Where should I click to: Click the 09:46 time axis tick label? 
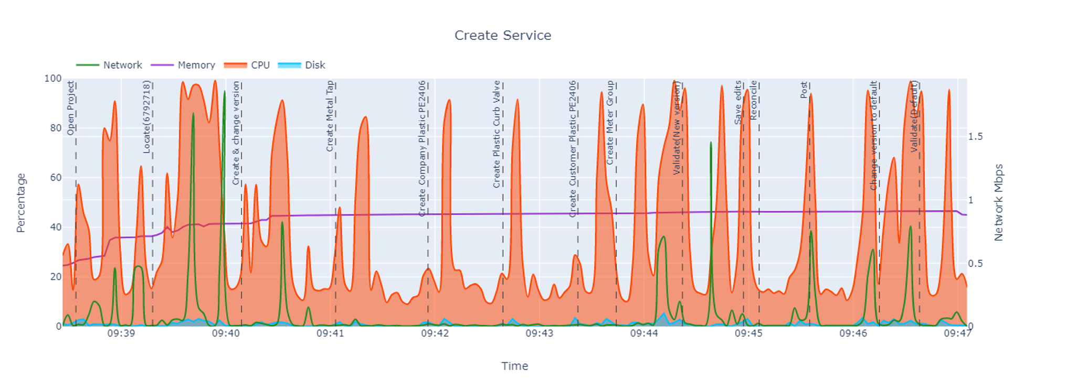coord(853,333)
